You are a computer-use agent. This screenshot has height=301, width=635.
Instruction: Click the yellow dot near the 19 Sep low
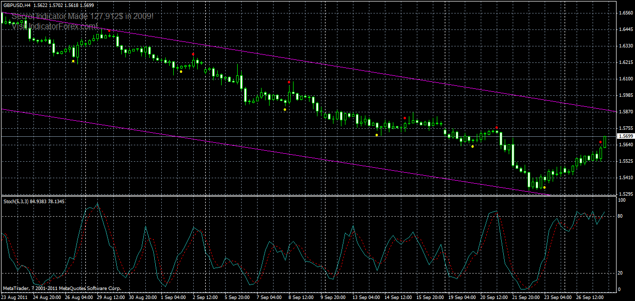(472, 146)
